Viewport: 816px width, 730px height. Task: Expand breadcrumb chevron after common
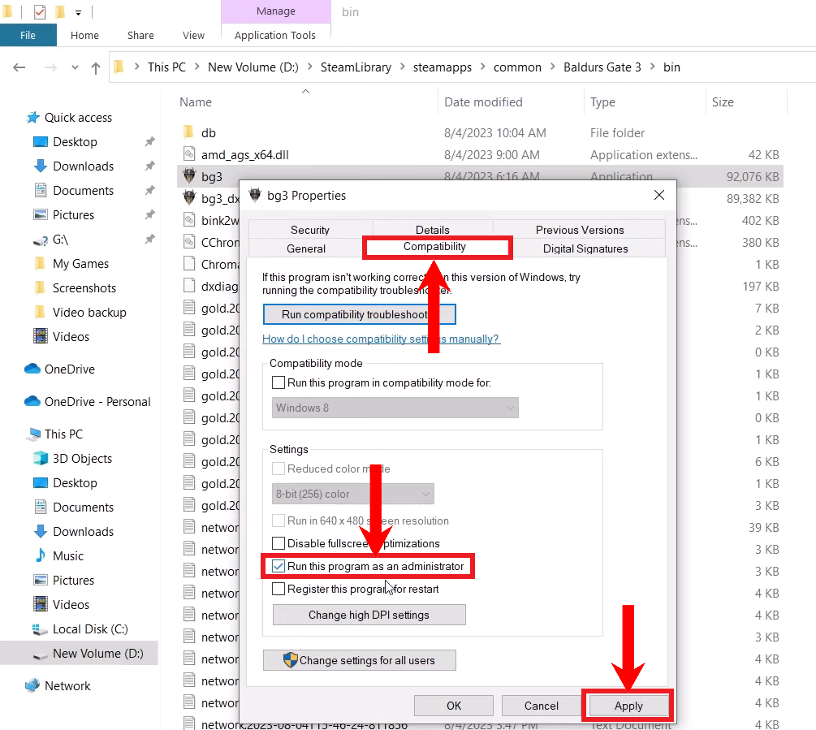[x=552, y=67]
